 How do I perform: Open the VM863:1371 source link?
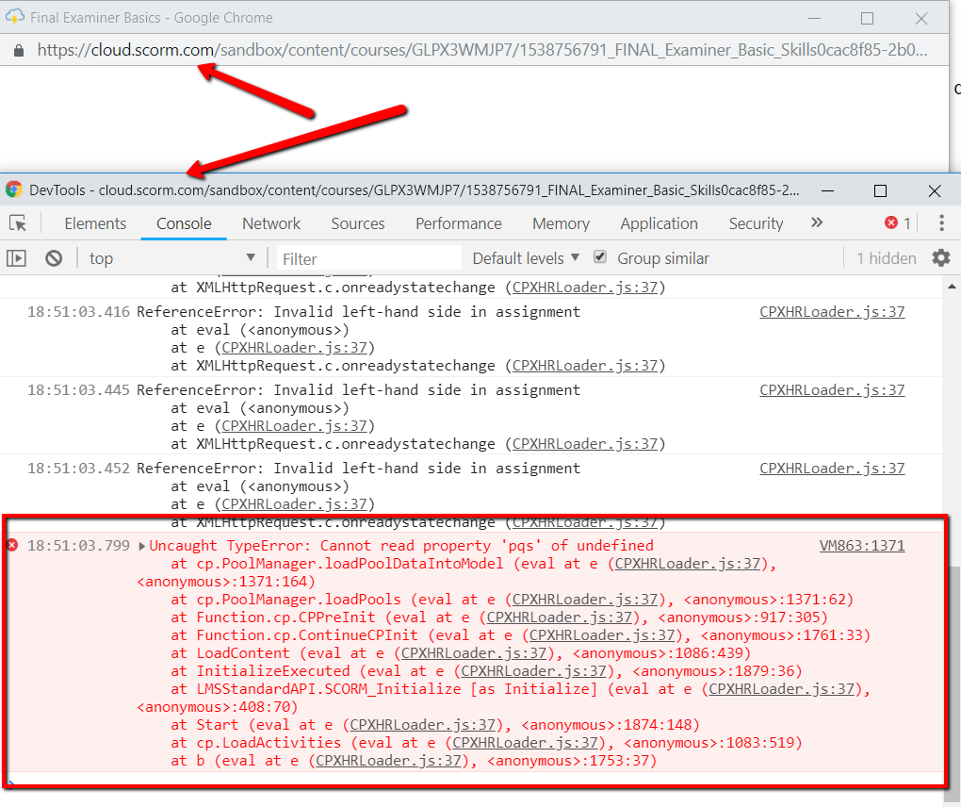861,546
